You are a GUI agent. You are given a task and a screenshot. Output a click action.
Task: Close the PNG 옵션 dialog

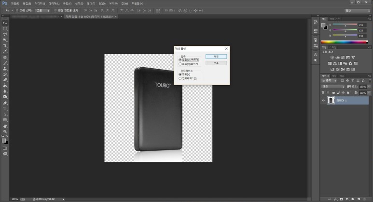[226, 49]
